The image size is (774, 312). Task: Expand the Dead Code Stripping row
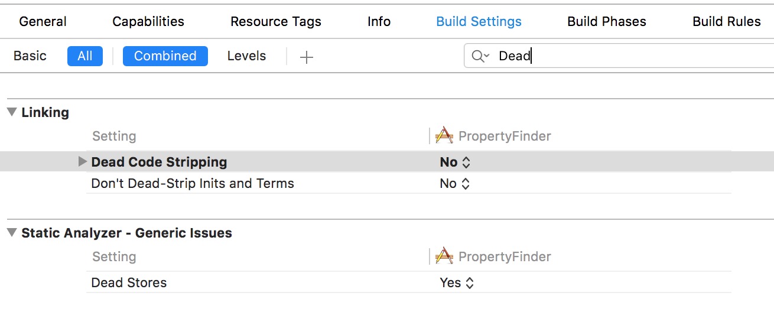click(x=83, y=162)
